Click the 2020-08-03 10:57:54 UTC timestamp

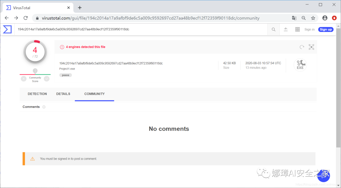click(263, 63)
